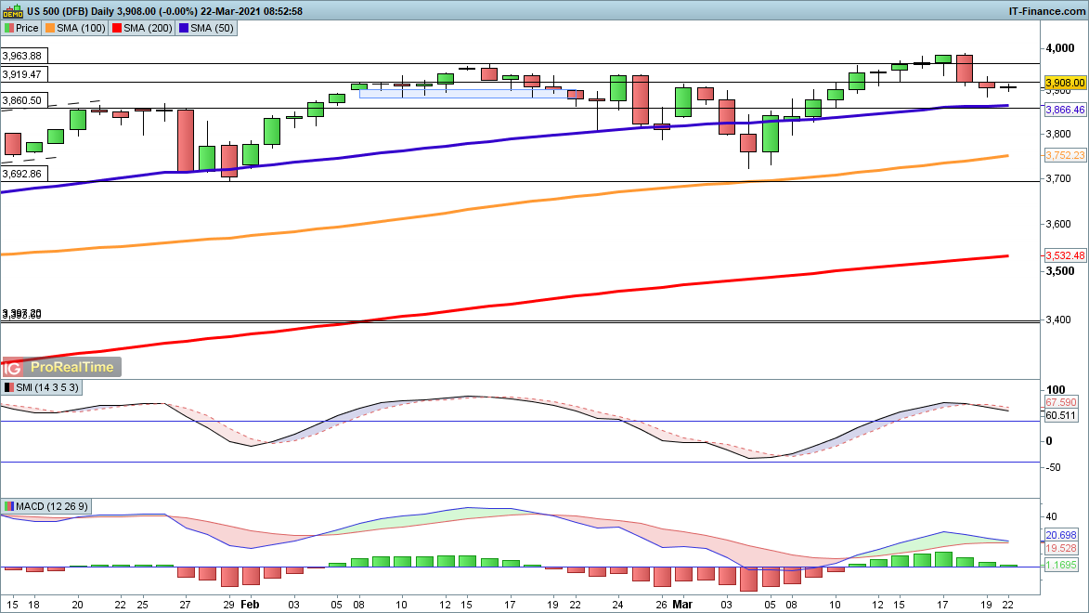Click the yellow 3,908.00 current price tag
This screenshot has width=1089, height=613.
tap(1065, 83)
